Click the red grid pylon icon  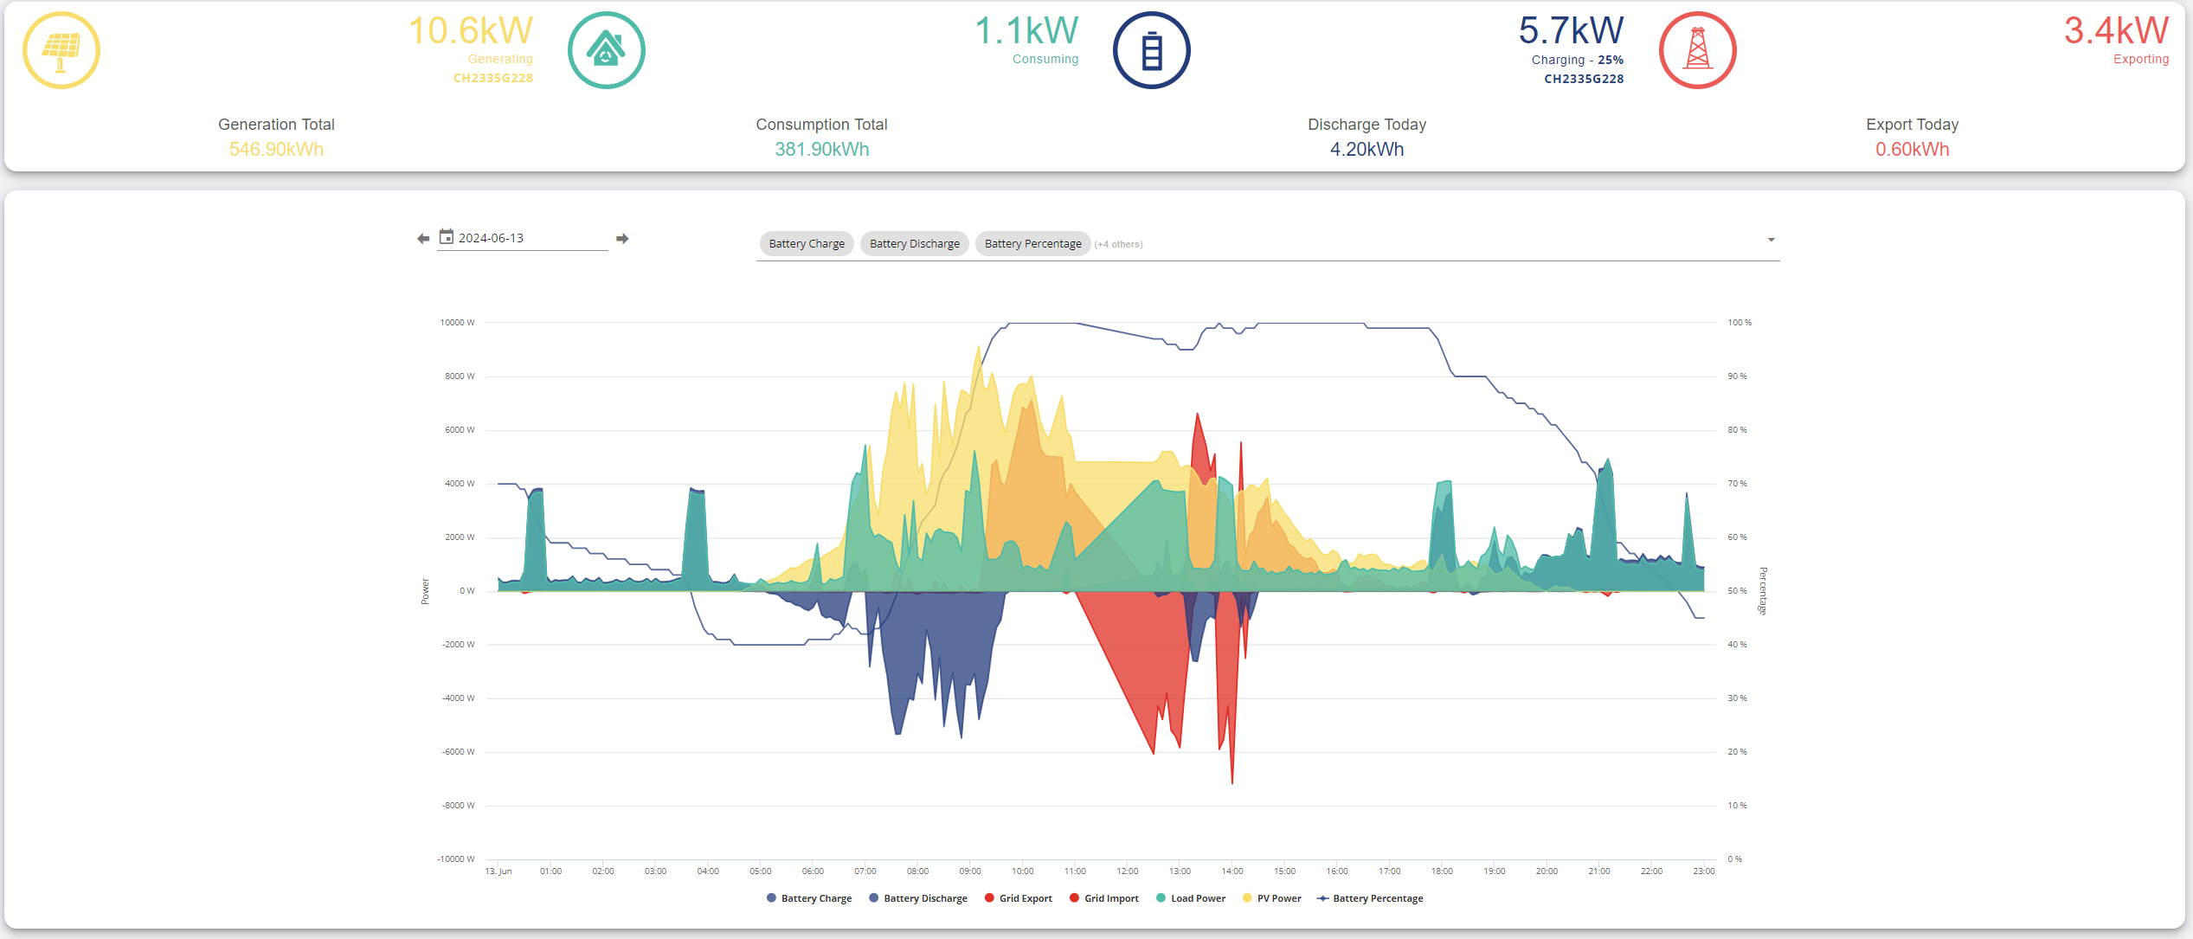1698,50
